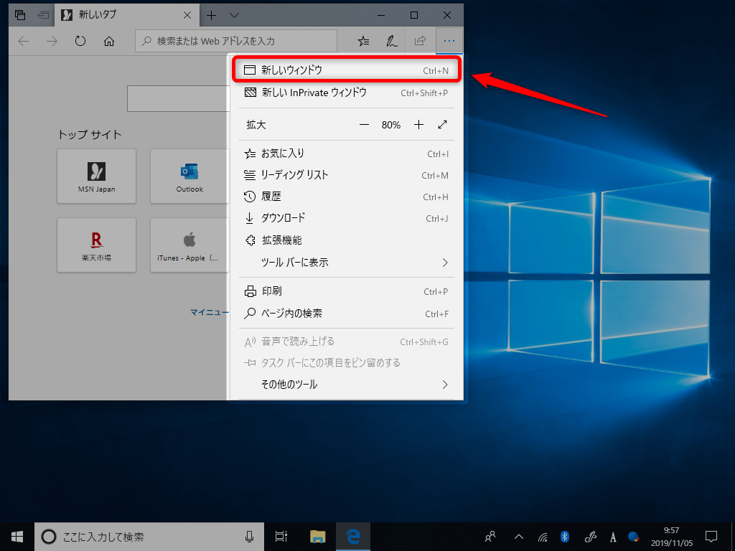The height and width of the screenshot is (551, 735).
Task: Set tabs aside using the icon
Action: point(42,14)
